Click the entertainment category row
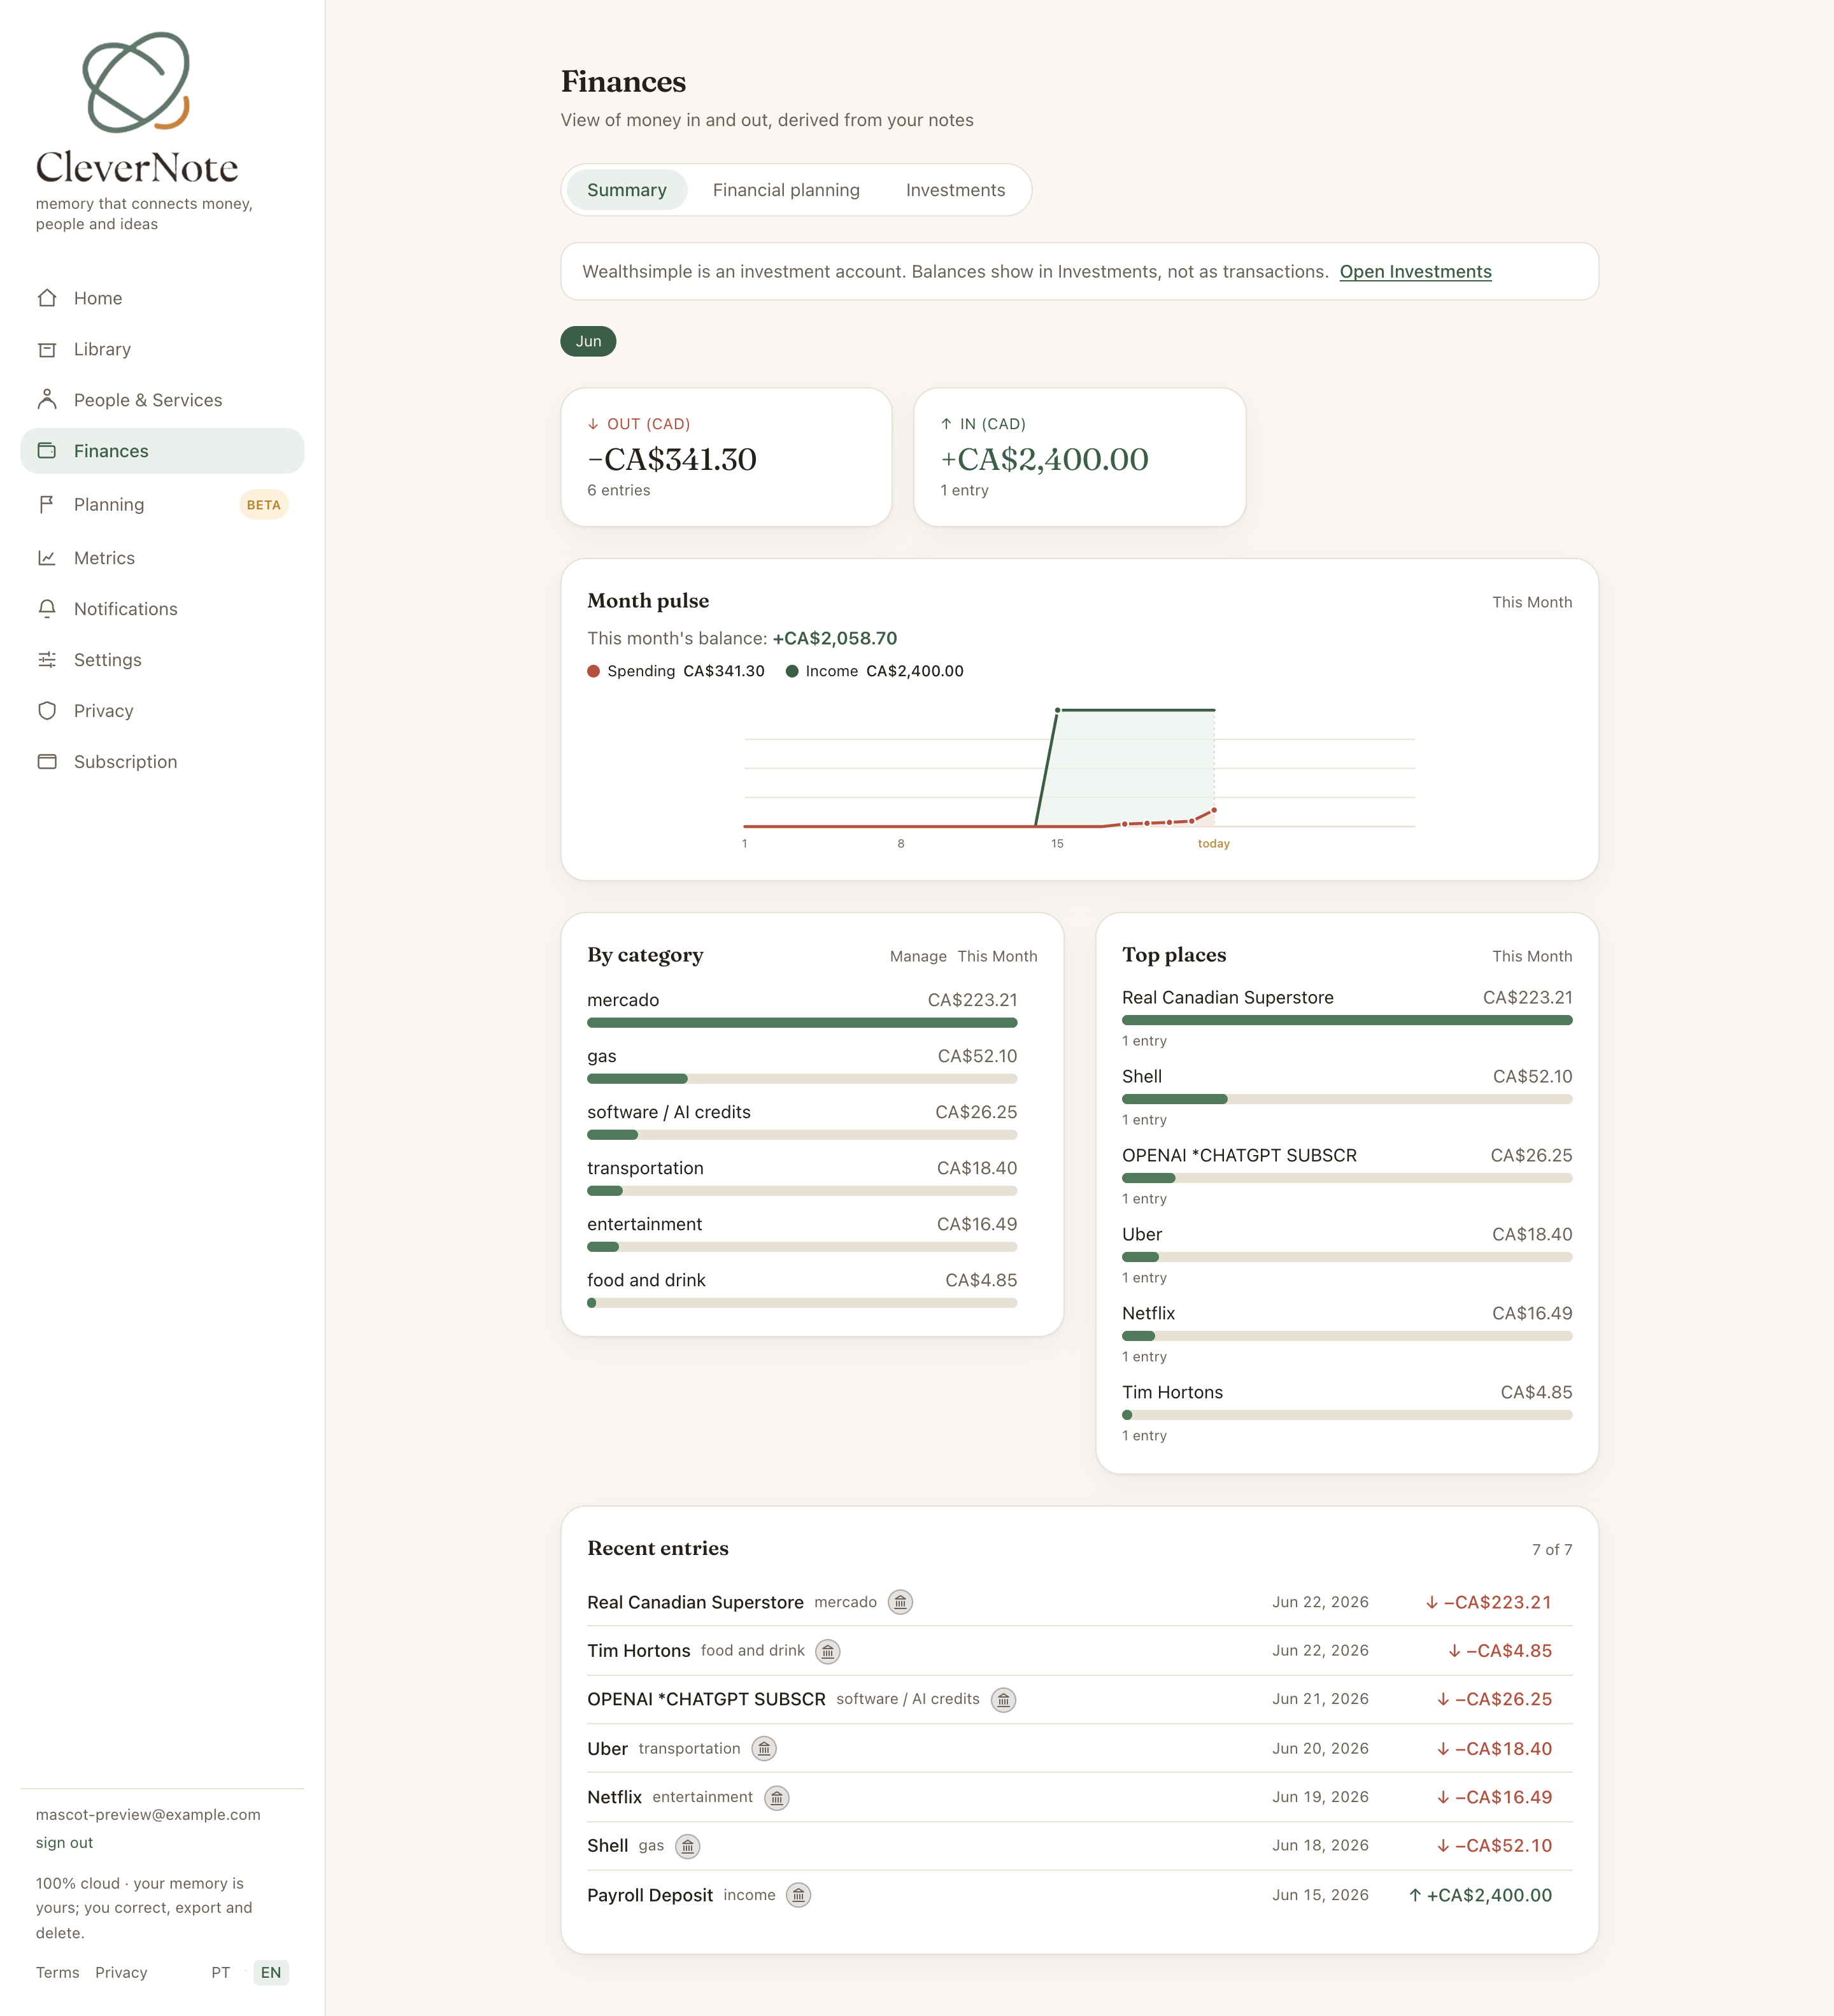Viewport: 1834px width, 2016px height. [802, 1234]
